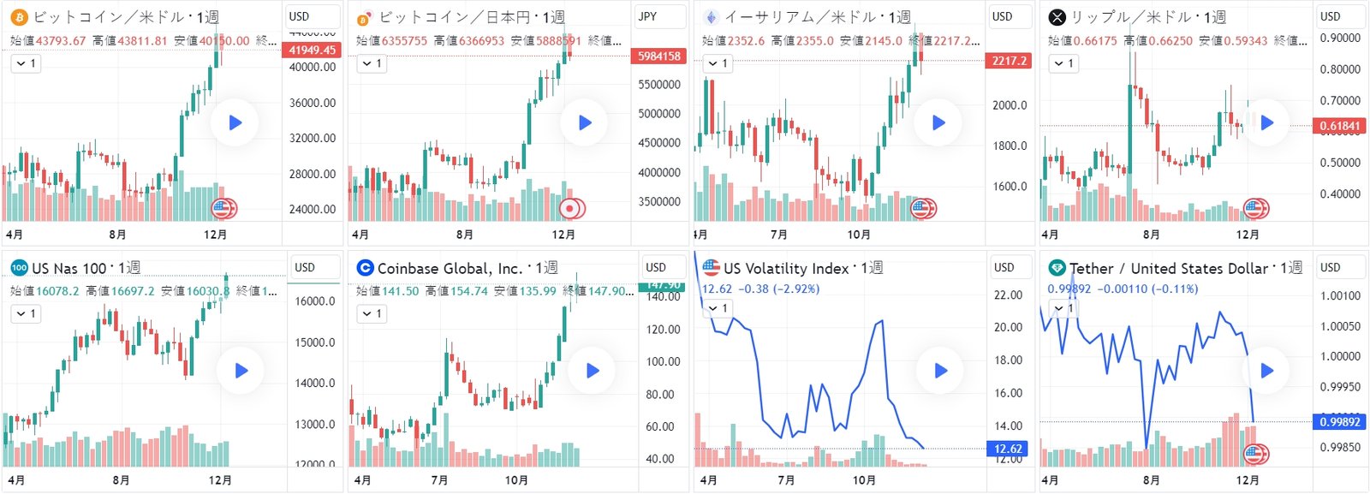Click the red 41949.45 price label
Image resolution: width=1370 pixels, height=494 pixels.
coord(312,50)
